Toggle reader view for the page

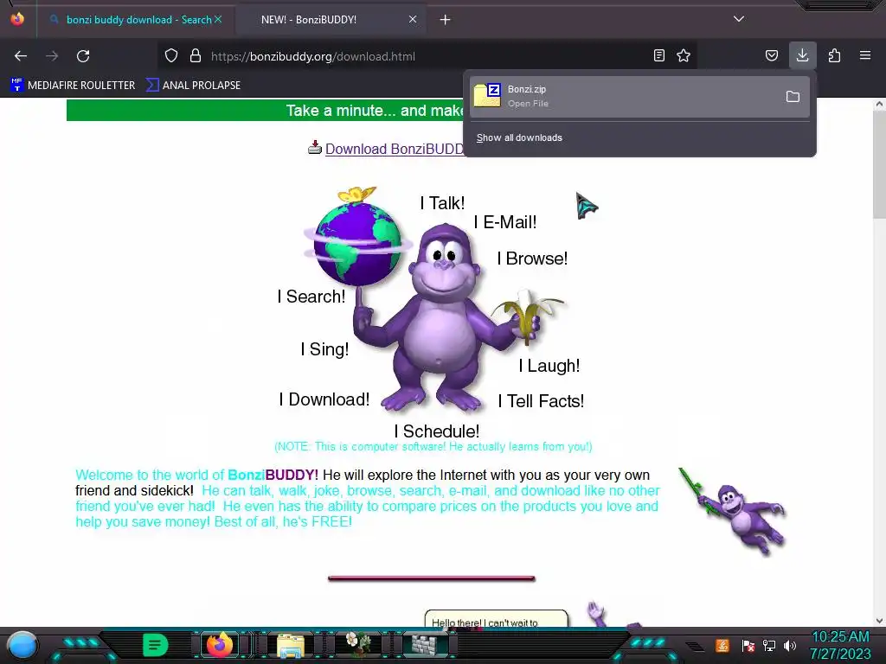(x=658, y=55)
